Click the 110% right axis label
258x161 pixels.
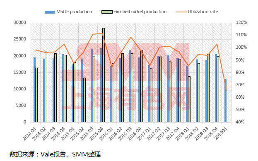[241, 35]
